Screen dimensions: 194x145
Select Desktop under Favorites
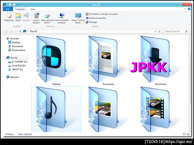(x=14, y=42)
